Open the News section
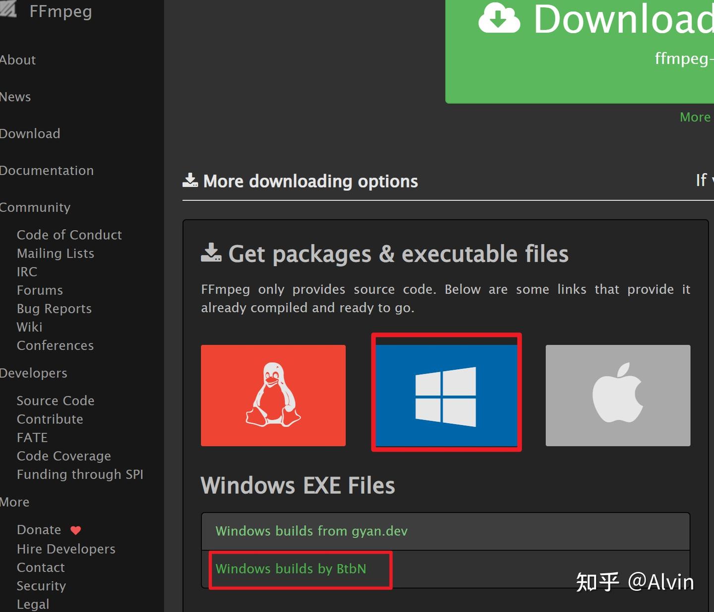714x612 pixels. (x=15, y=97)
